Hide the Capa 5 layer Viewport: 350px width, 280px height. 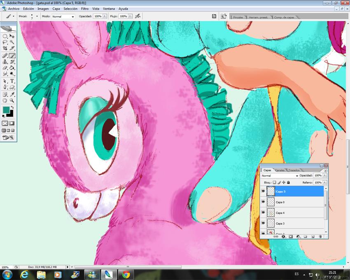pyautogui.click(x=263, y=191)
